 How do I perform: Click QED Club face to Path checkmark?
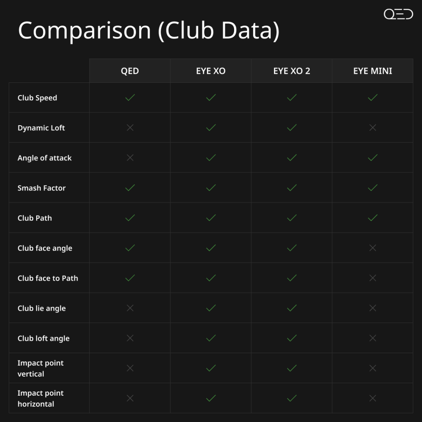coord(130,278)
